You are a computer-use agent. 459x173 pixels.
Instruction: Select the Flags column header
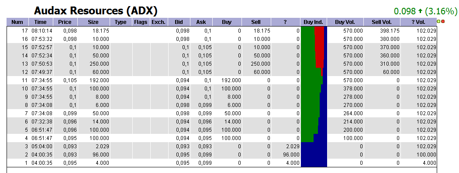(x=141, y=22)
